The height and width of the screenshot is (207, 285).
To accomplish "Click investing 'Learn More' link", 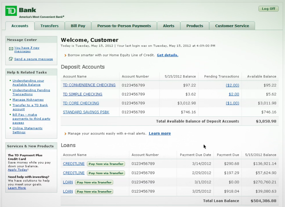I will point(17,188).
